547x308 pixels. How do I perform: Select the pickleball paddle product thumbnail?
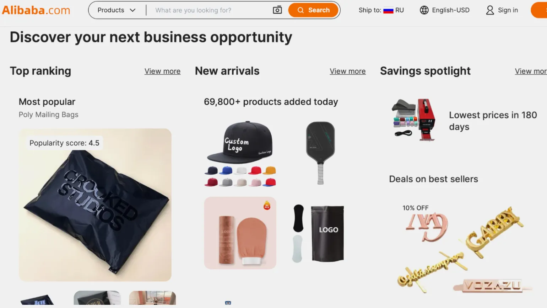[320, 153]
